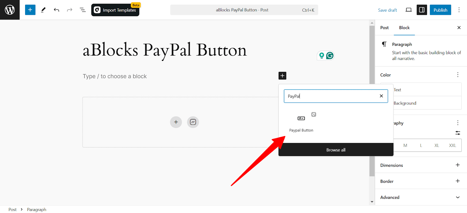467x213 pixels.
Task: Open the Options three-dot menu
Action: [x=459, y=10]
